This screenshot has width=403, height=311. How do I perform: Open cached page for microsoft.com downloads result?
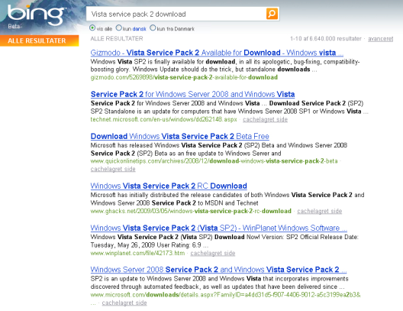124,303
